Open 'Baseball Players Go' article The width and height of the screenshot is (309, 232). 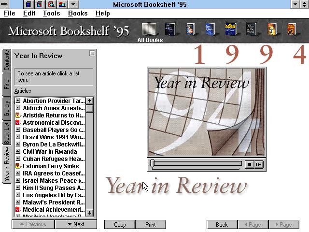[x=54, y=130]
